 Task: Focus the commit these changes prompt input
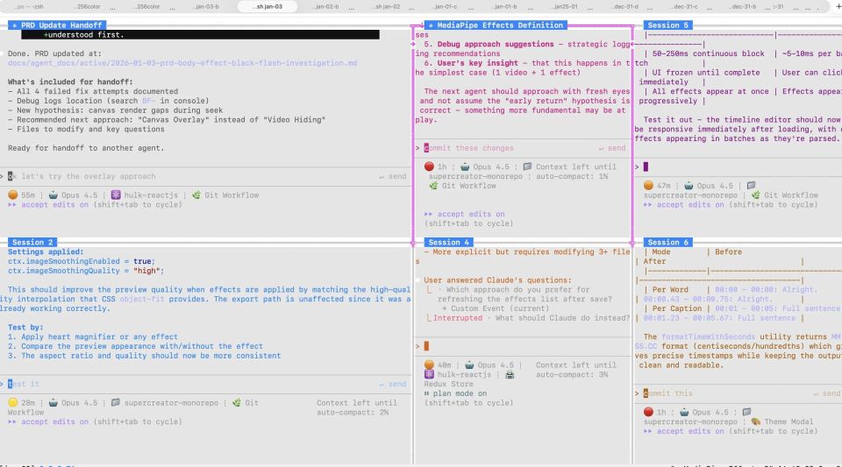pyautogui.click(x=522, y=148)
